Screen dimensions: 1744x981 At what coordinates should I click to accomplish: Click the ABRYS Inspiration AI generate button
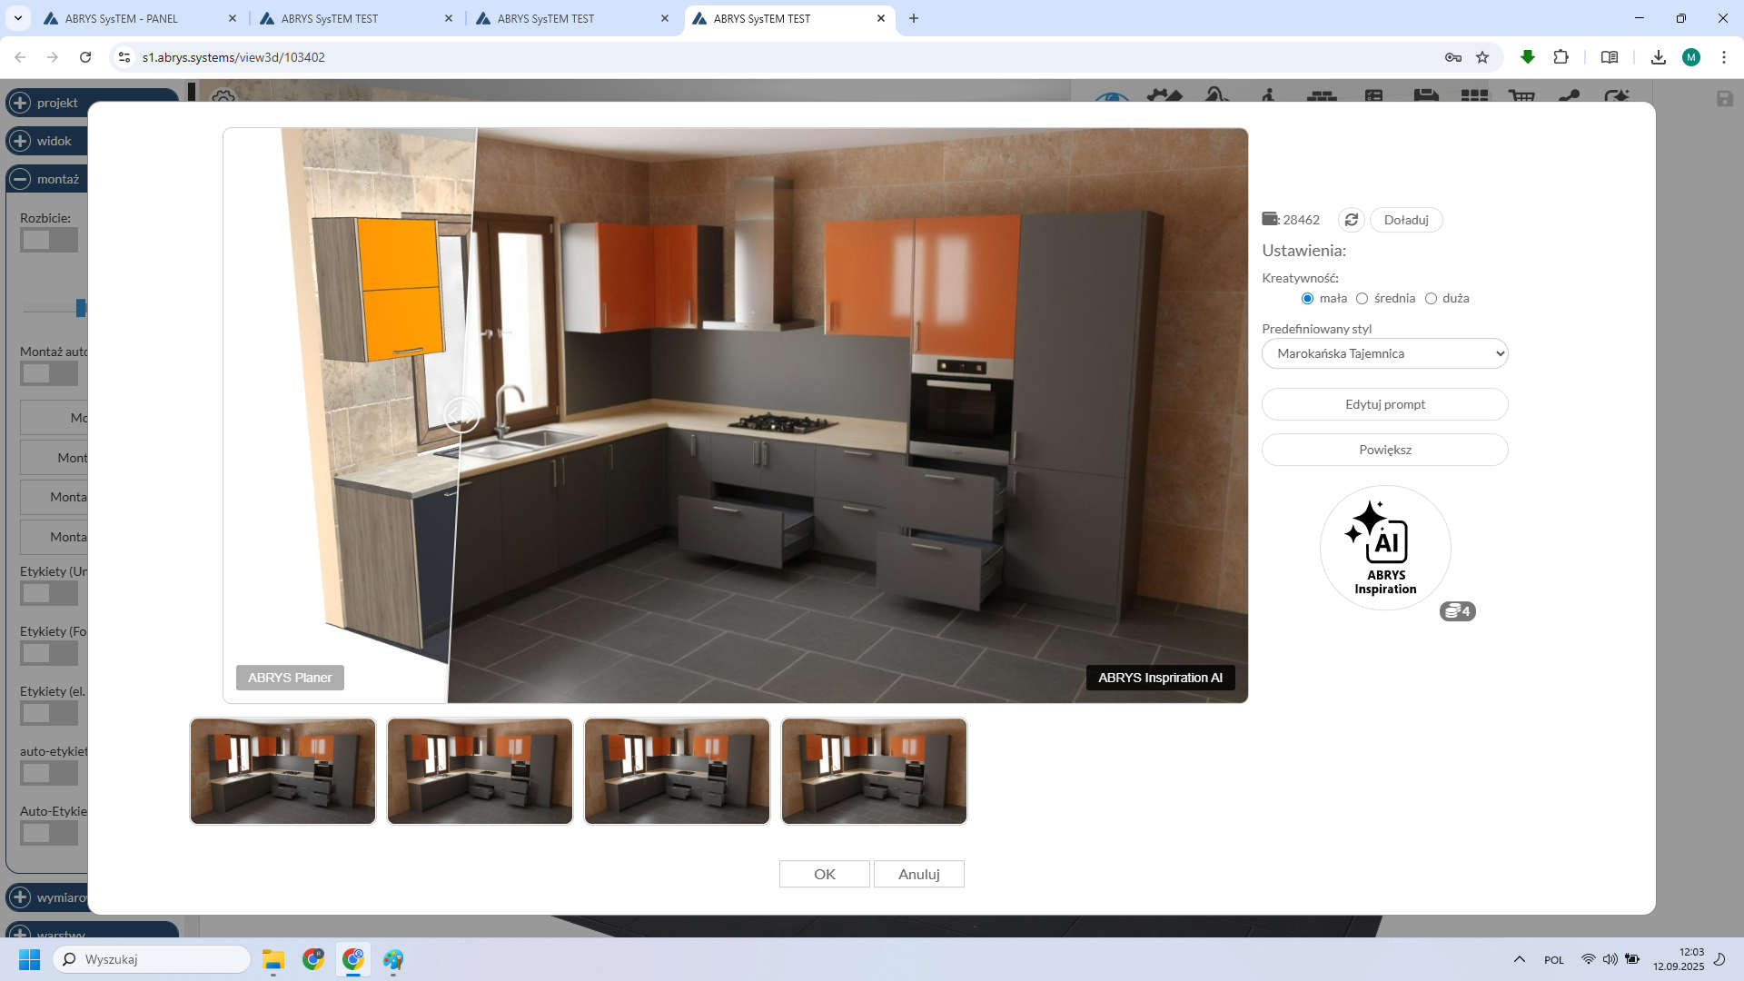click(x=1384, y=548)
